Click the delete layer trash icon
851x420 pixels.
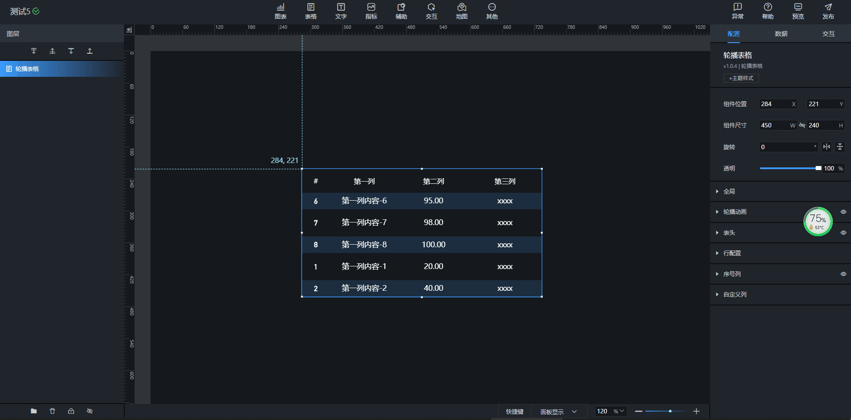click(52, 411)
